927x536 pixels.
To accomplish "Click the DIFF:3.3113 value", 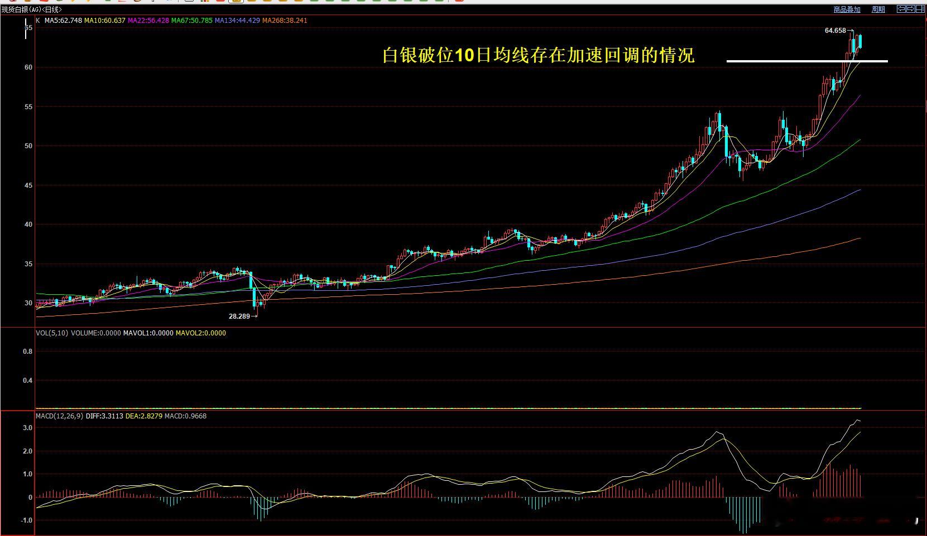I will point(104,416).
